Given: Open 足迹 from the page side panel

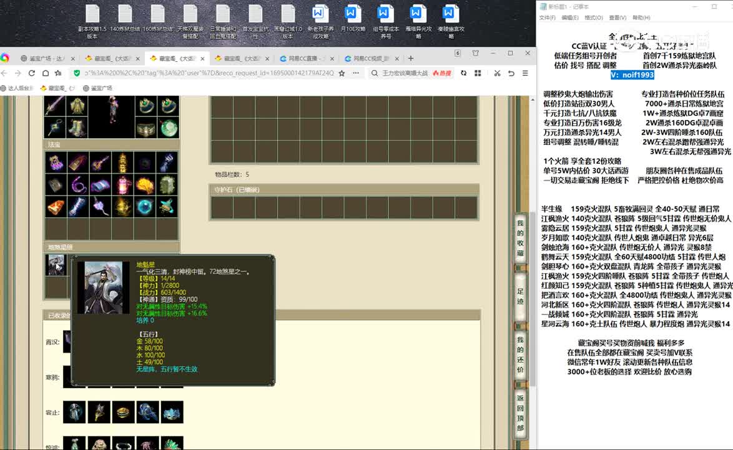Looking at the screenshot, I should 520,296.
